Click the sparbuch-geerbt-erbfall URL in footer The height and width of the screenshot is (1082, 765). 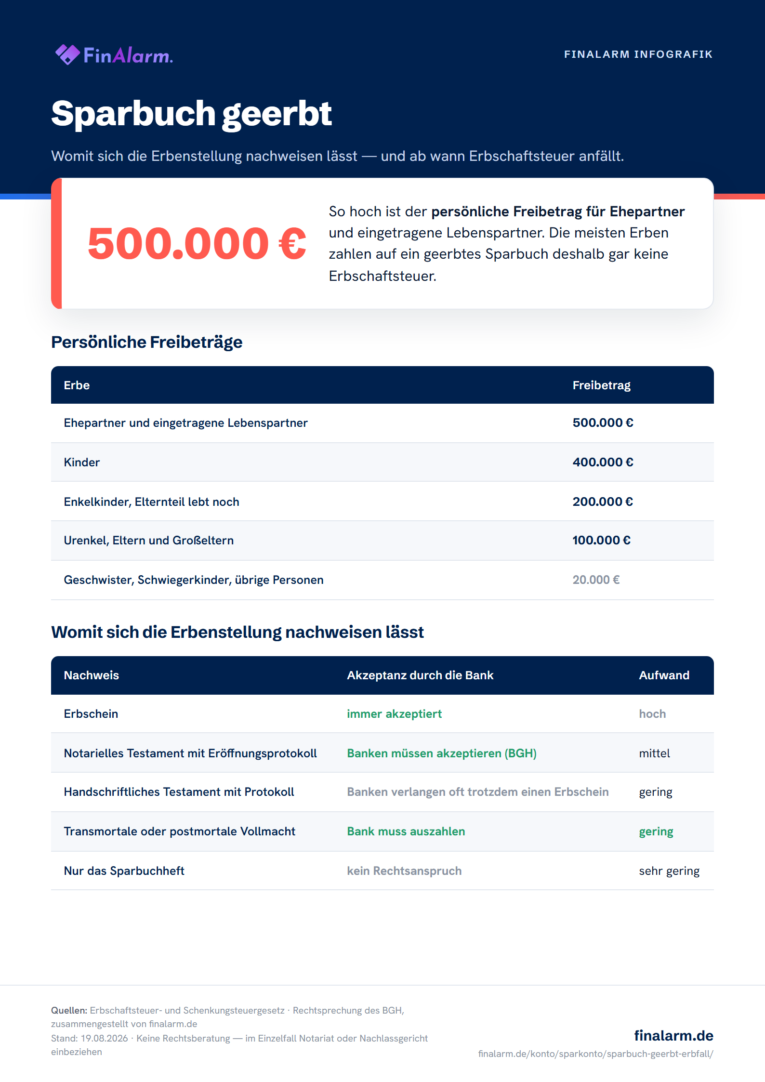(595, 1054)
